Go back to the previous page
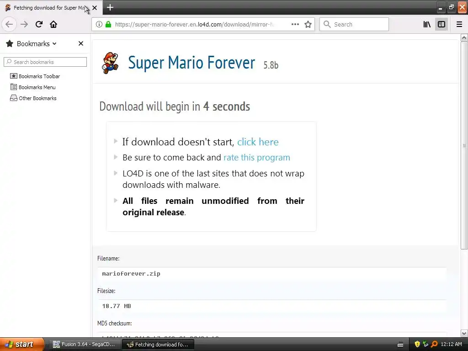Image resolution: width=468 pixels, height=351 pixels. pyautogui.click(x=9, y=24)
